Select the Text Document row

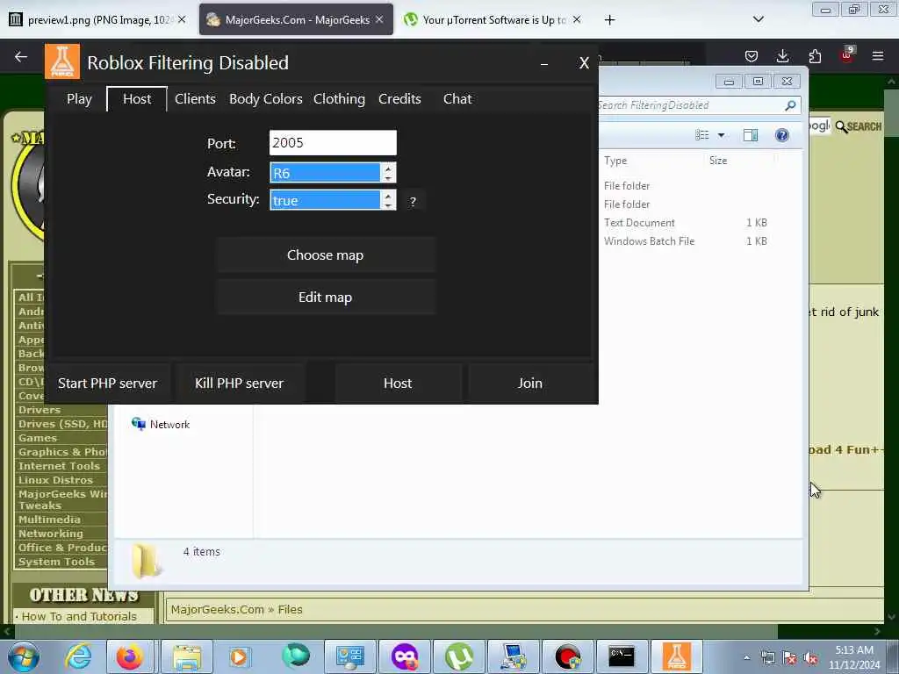pyautogui.click(x=685, y=222)
